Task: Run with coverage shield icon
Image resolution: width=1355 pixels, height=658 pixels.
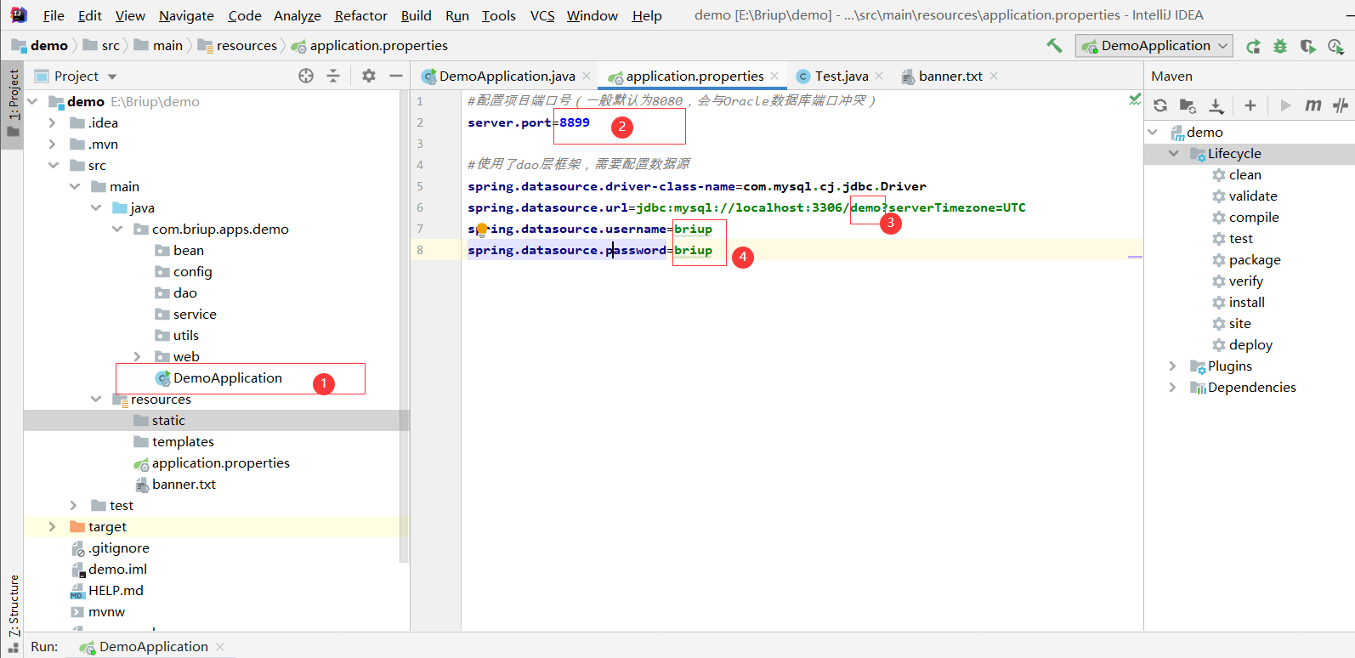Action: pyautogui.click(x=1307, y=46)
